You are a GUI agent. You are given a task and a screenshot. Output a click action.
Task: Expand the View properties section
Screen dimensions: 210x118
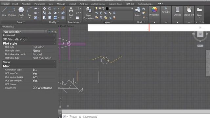click(55, 62)
